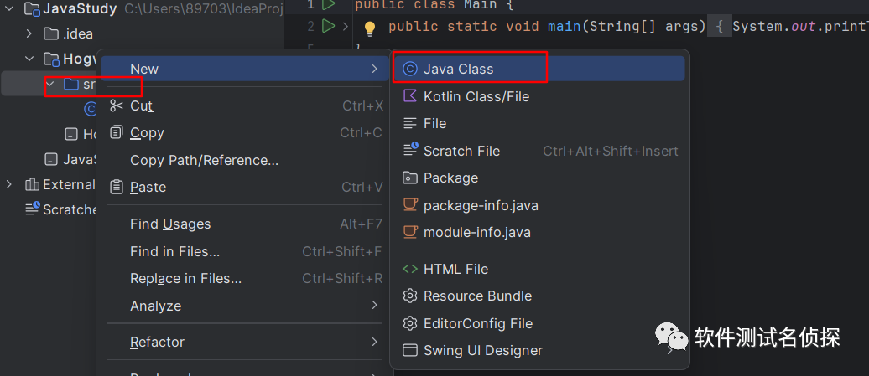869x376 pixels.
Task: Collapse the JavaStudy project root
Action: click(x=10, y=10)
